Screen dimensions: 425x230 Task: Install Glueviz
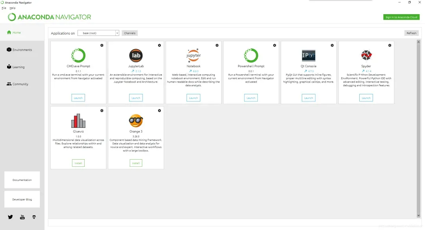pos(78,163)
